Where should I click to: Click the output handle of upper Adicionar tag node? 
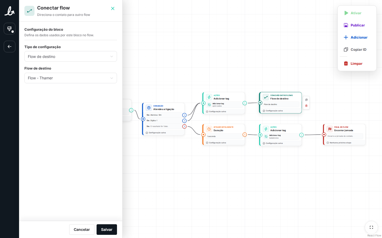click(245, 103)
